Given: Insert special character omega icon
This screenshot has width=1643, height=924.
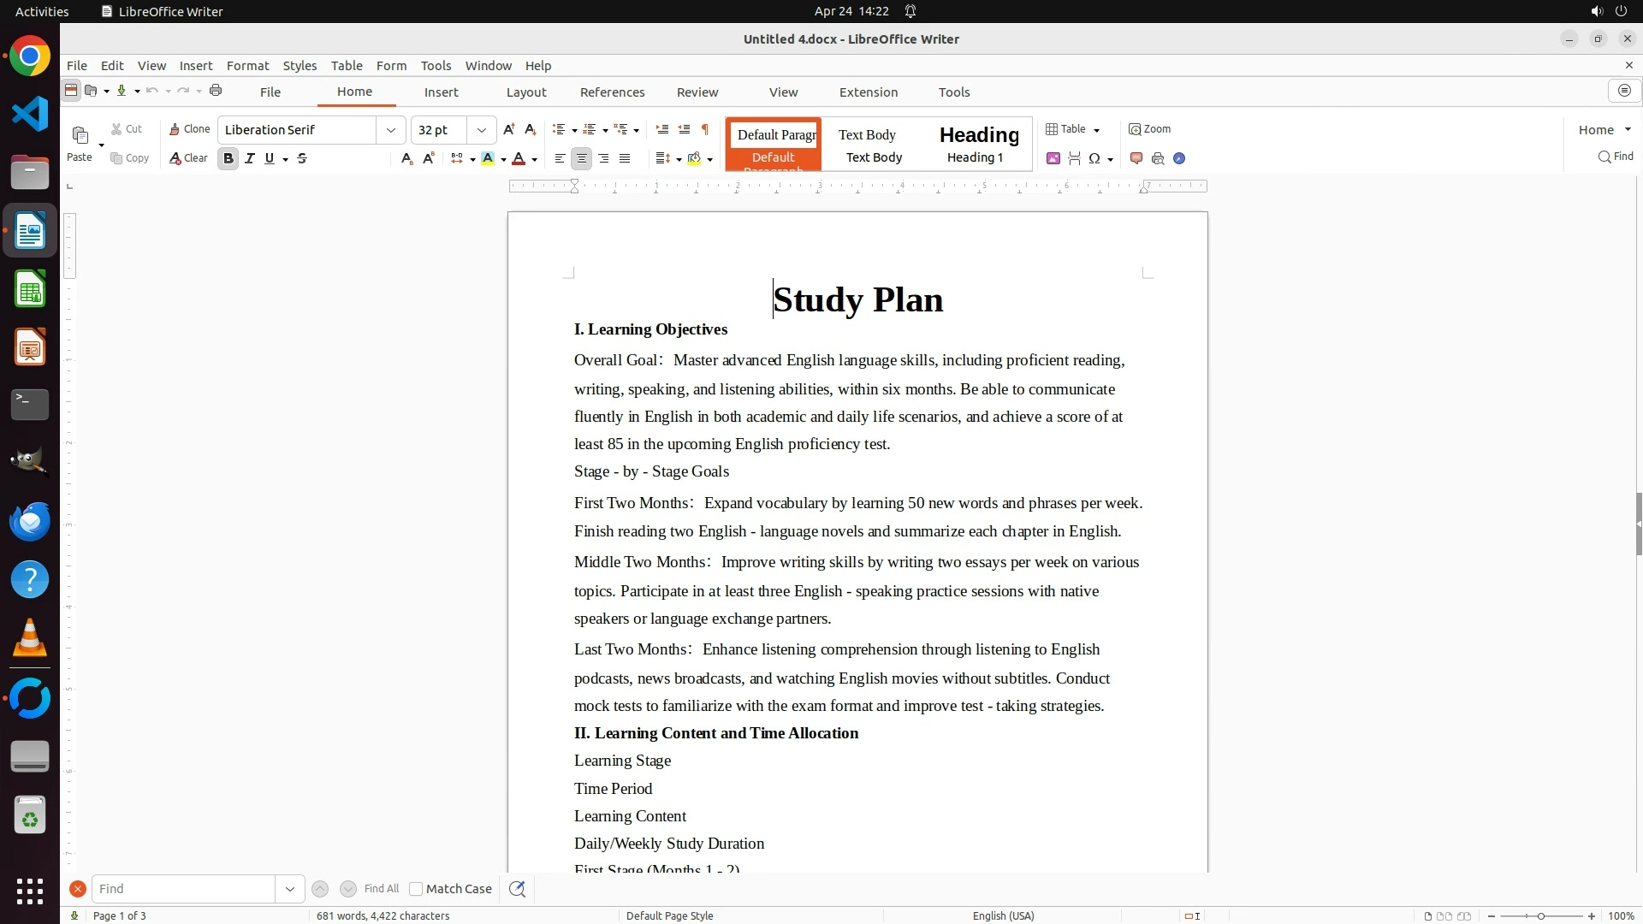Looking at the screenshot, I should tap(1094, 158).
